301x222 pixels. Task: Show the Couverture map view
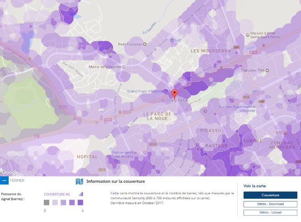270,195
